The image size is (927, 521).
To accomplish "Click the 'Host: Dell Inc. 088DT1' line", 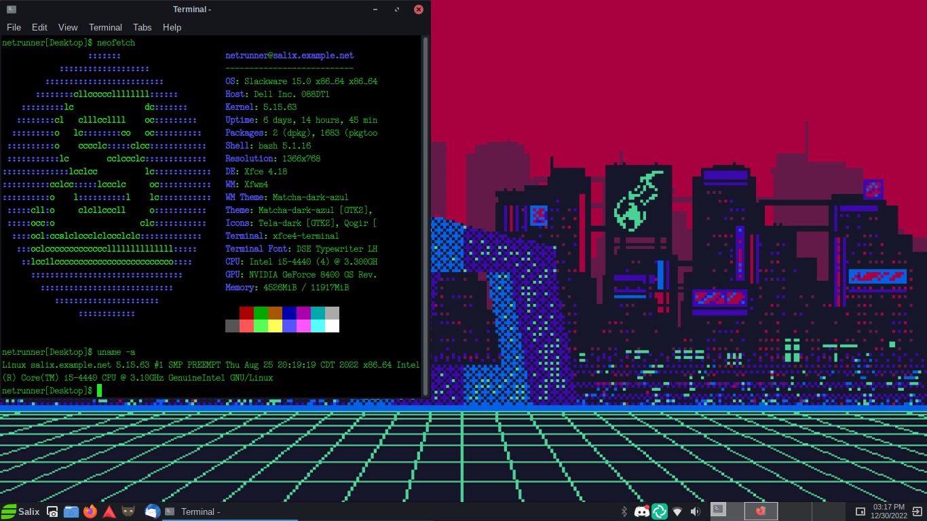I will (278, 94).
